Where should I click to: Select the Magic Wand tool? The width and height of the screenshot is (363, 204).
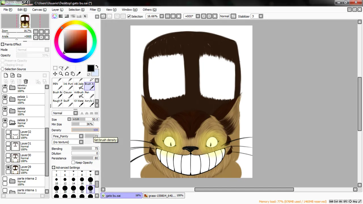pyautogui.click(x=67, y=68)
